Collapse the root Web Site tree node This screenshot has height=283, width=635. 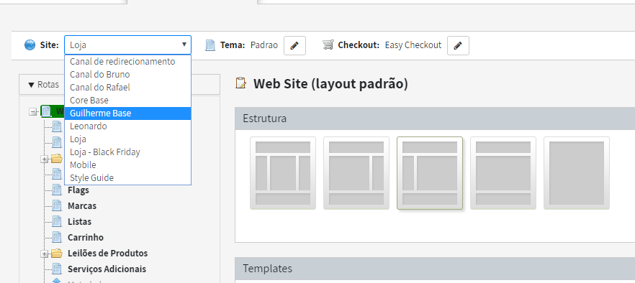(34, 111)
